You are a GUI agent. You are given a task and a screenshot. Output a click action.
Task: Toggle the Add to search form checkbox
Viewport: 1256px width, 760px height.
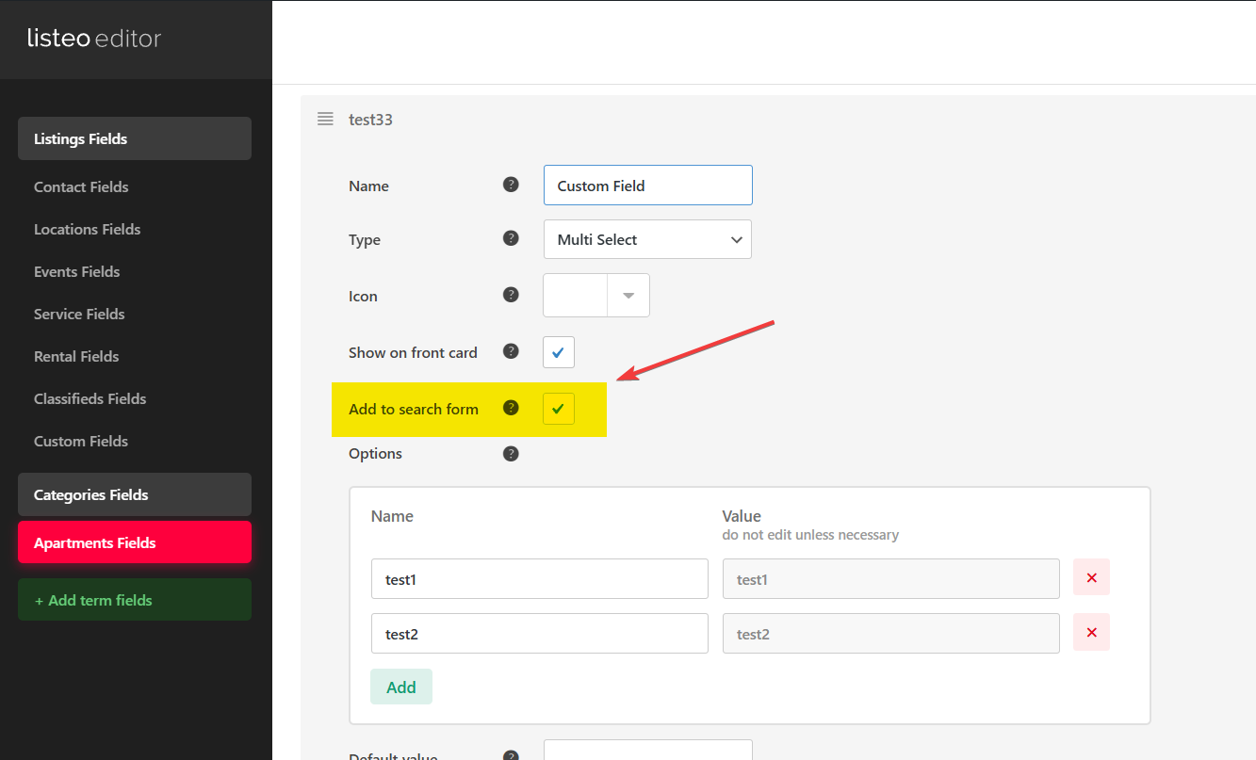pyautogui.click(x=558, y=409)
